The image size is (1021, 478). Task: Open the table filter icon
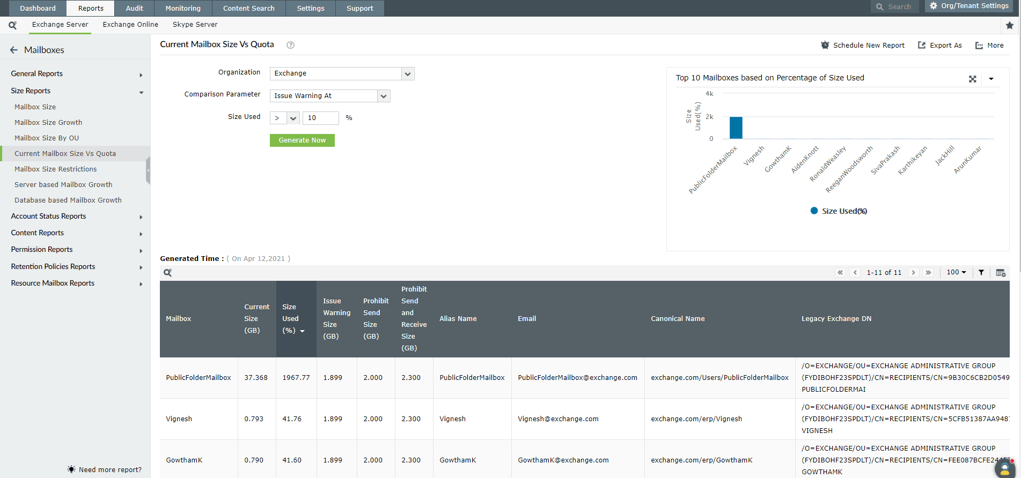click(981, 273)
